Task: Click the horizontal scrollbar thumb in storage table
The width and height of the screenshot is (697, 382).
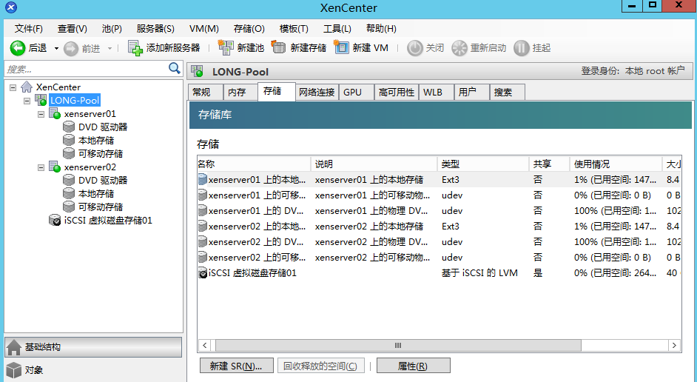Action: click(x=398, y=345)
